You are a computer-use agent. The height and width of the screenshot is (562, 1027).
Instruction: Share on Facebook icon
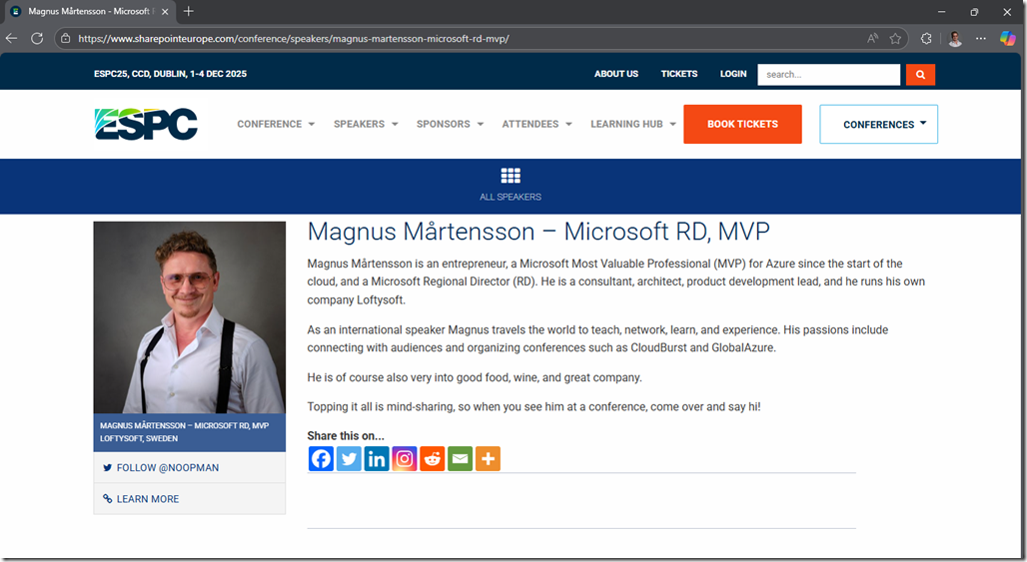tap(321, 458)
